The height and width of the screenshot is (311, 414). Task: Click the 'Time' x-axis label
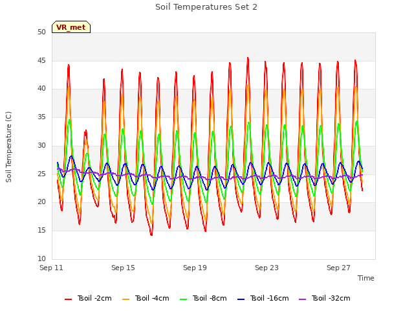pyautogui.click(x=366, y=278)
